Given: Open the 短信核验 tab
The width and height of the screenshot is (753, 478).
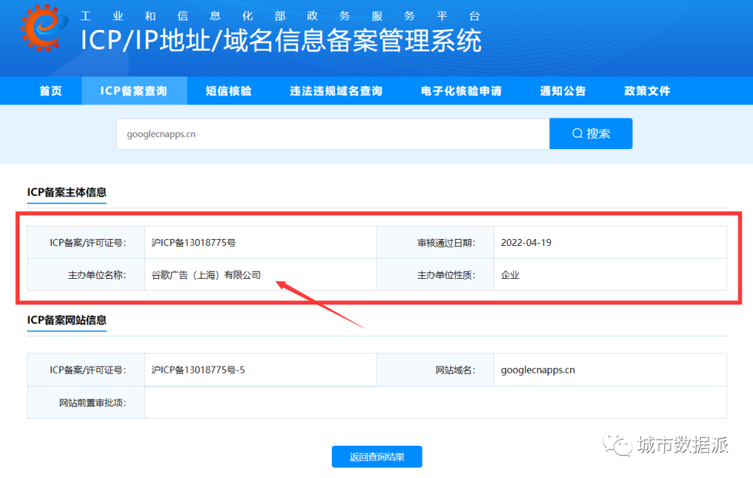Looking at the screenshot, I should click(229, 91).
